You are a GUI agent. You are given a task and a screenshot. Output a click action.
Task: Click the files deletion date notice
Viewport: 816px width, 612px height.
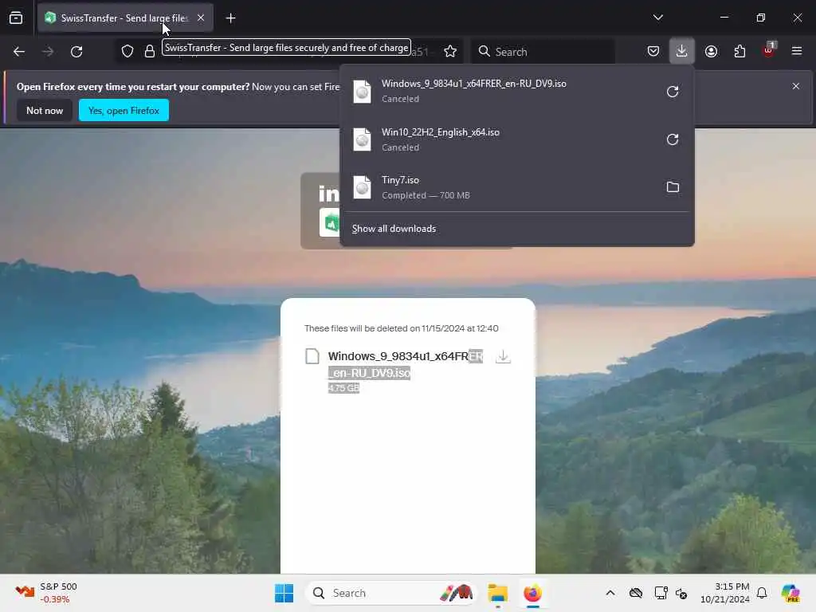pyautogui.click(x=402, y=328)
